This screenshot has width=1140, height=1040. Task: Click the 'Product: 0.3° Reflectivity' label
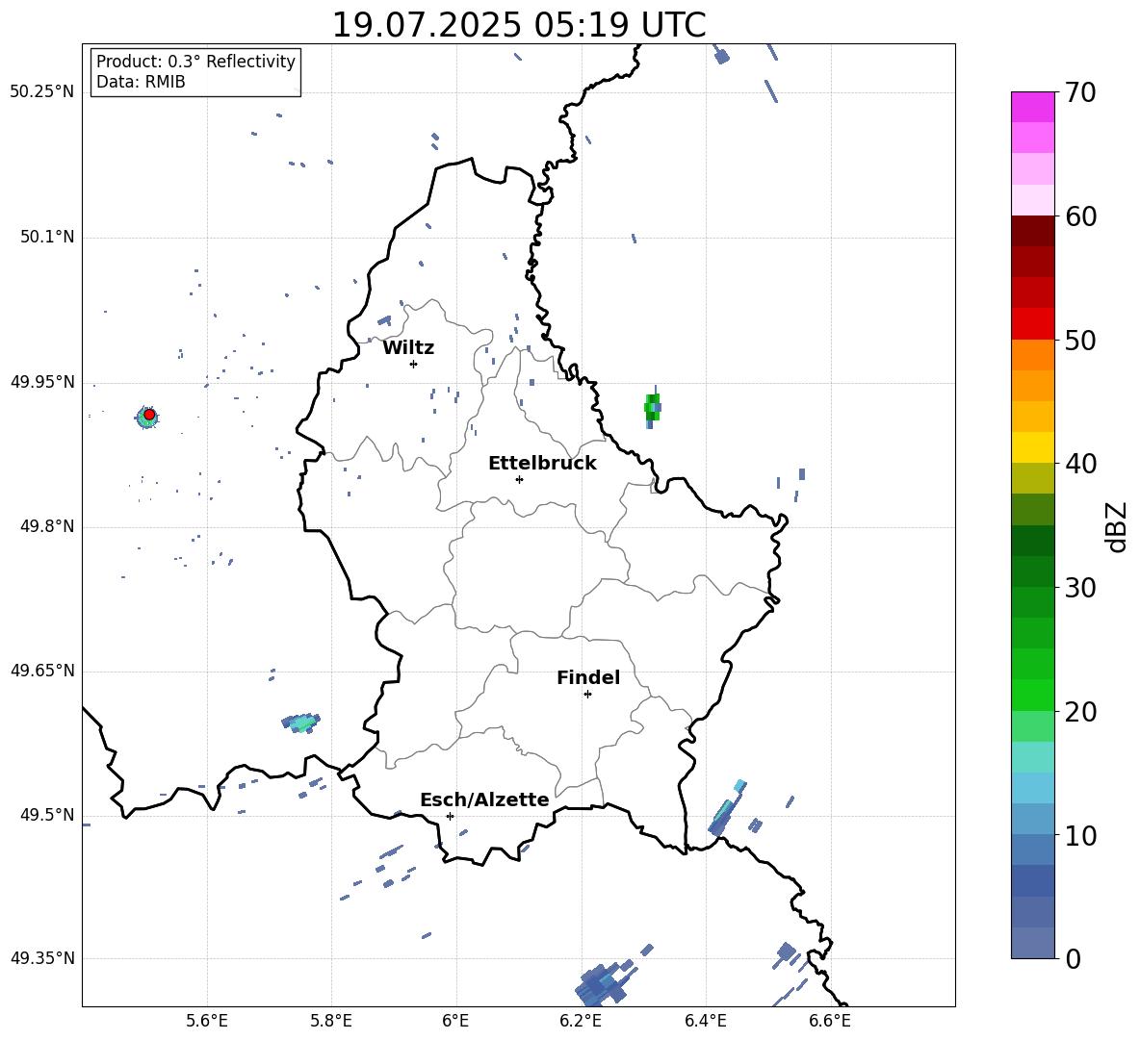point(195,61)
